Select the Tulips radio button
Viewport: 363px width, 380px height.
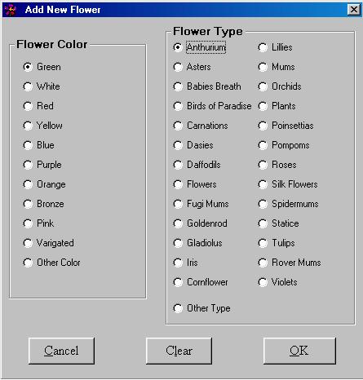[x=277, y=243]
